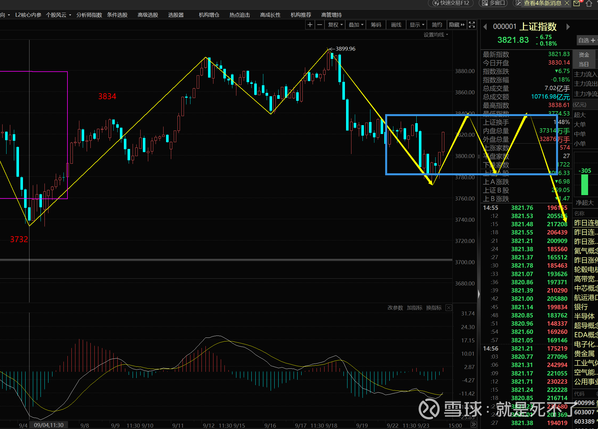Select the 热点追击 menu item
The height and width of the screenshot is (429, 598).
(x=240, y=15)
